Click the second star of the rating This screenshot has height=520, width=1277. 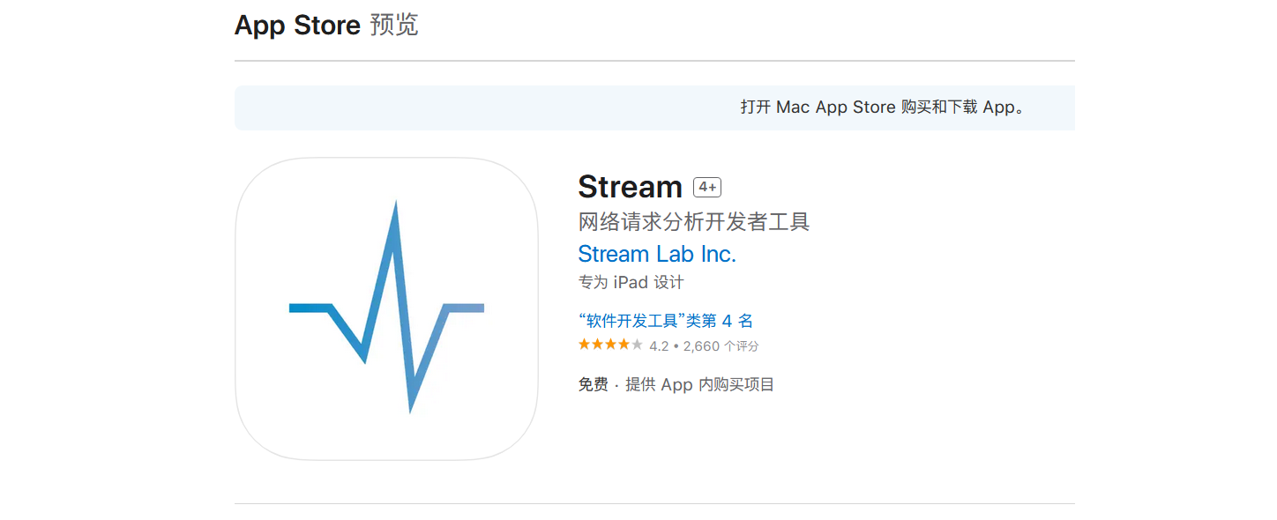597,345
